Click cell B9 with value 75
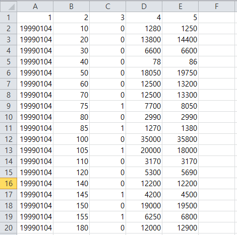This screenshot has height=235, width=237. pos(72,106)
